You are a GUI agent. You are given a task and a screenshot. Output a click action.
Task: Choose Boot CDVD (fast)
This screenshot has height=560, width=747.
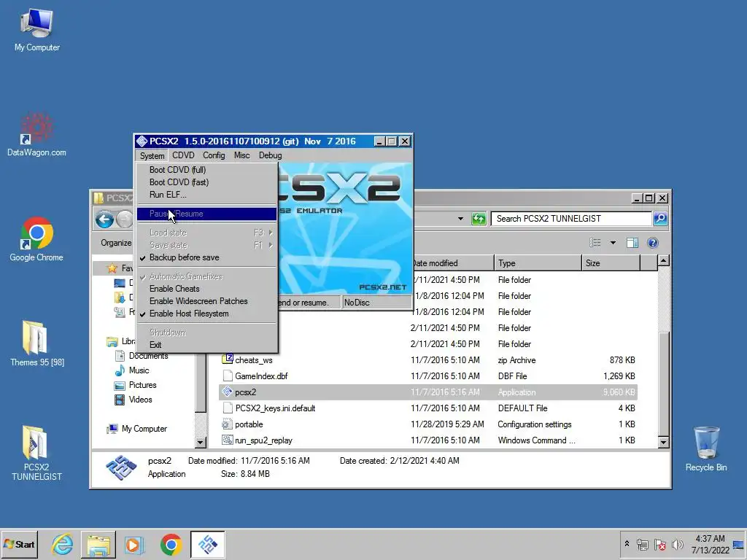pyautogui.click(x=206, y=182)
